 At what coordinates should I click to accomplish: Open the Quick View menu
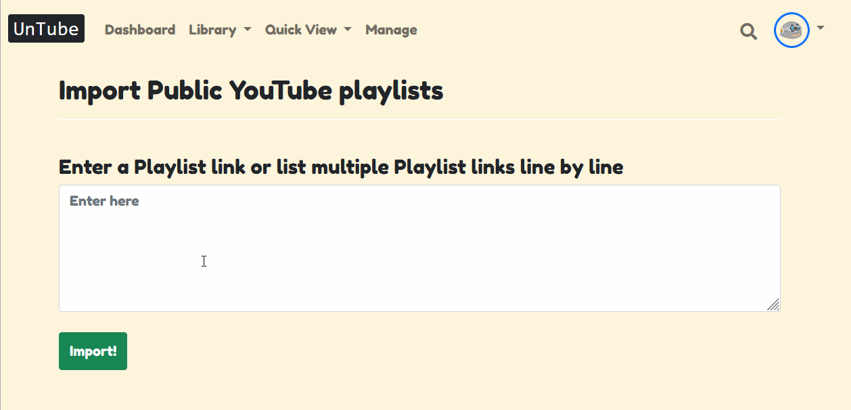tap(301, 30)
